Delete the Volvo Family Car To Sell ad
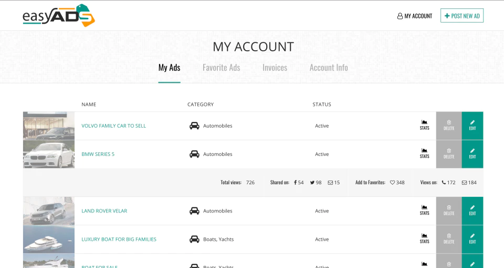Screen dimensions: 504x268 click(x=449, y=126)
